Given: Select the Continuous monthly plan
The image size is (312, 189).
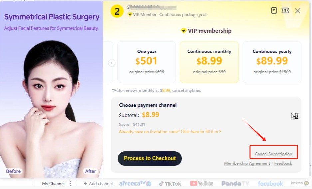Looking at the screenshot, I should click(209, 62).
